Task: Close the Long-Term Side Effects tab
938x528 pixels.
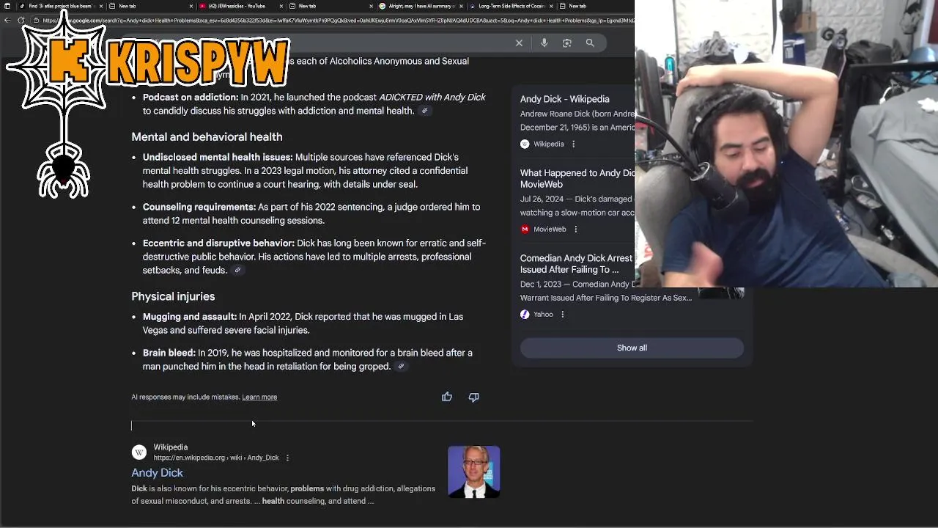Action: pos(550,6)
